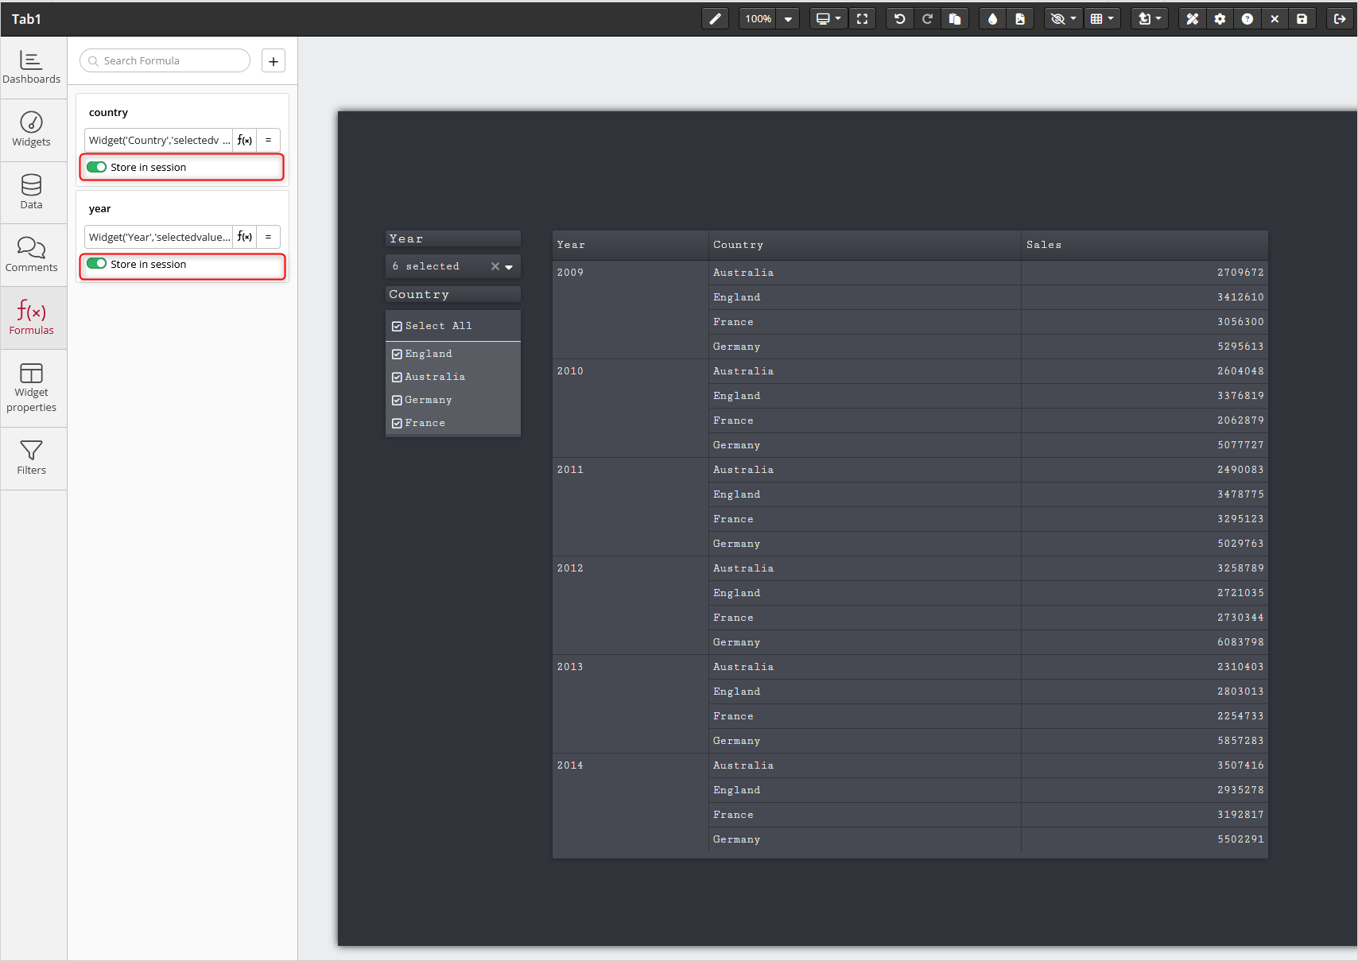Click the save dashboard icon
Viewport: 1358px width, 961px height.
(1302, 19)
